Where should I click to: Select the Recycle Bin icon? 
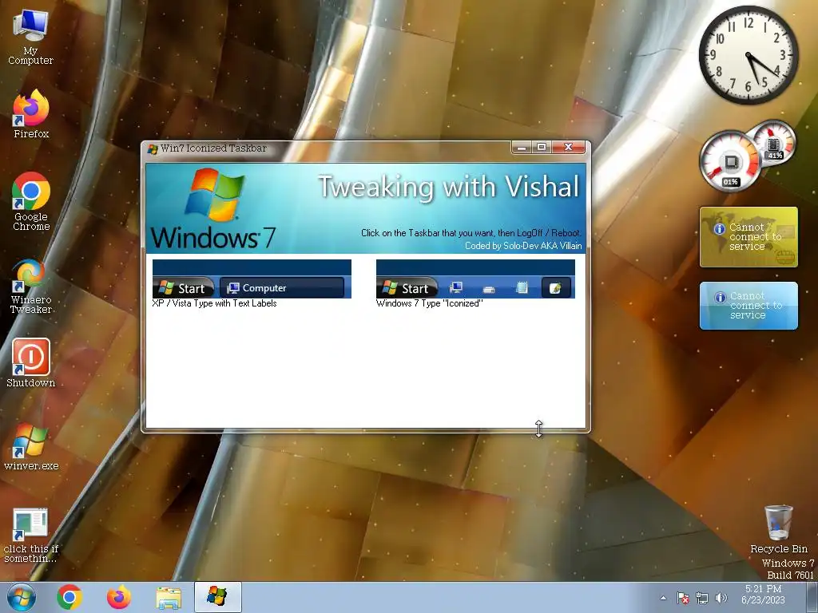point(778,529)
